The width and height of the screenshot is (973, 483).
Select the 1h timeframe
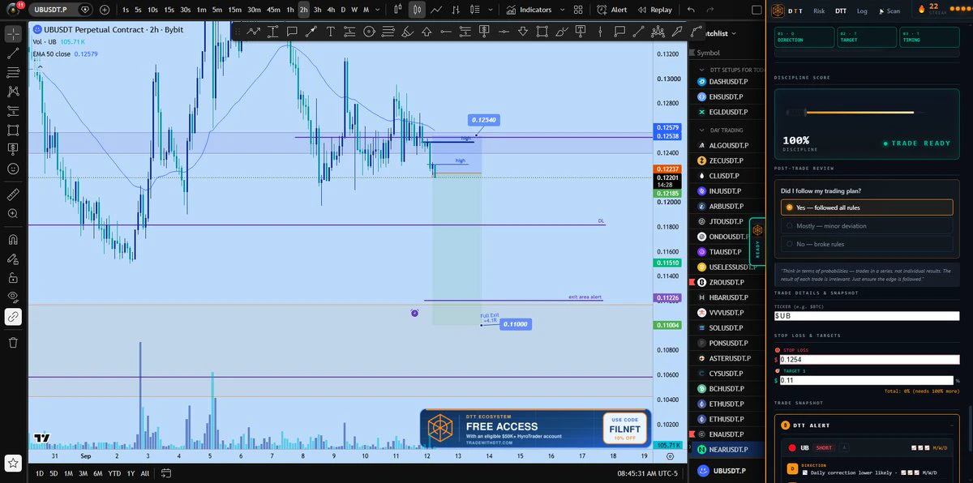click(x=290, y=10)
